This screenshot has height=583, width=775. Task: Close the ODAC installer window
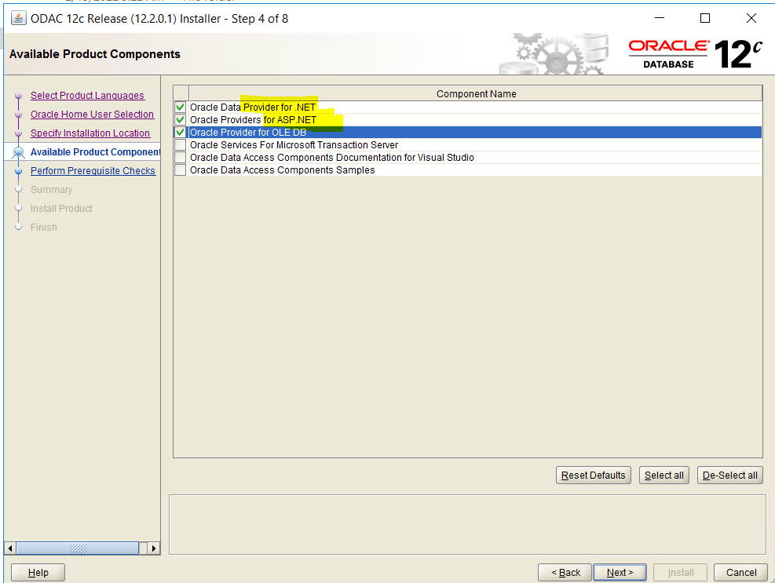(751, 18)
